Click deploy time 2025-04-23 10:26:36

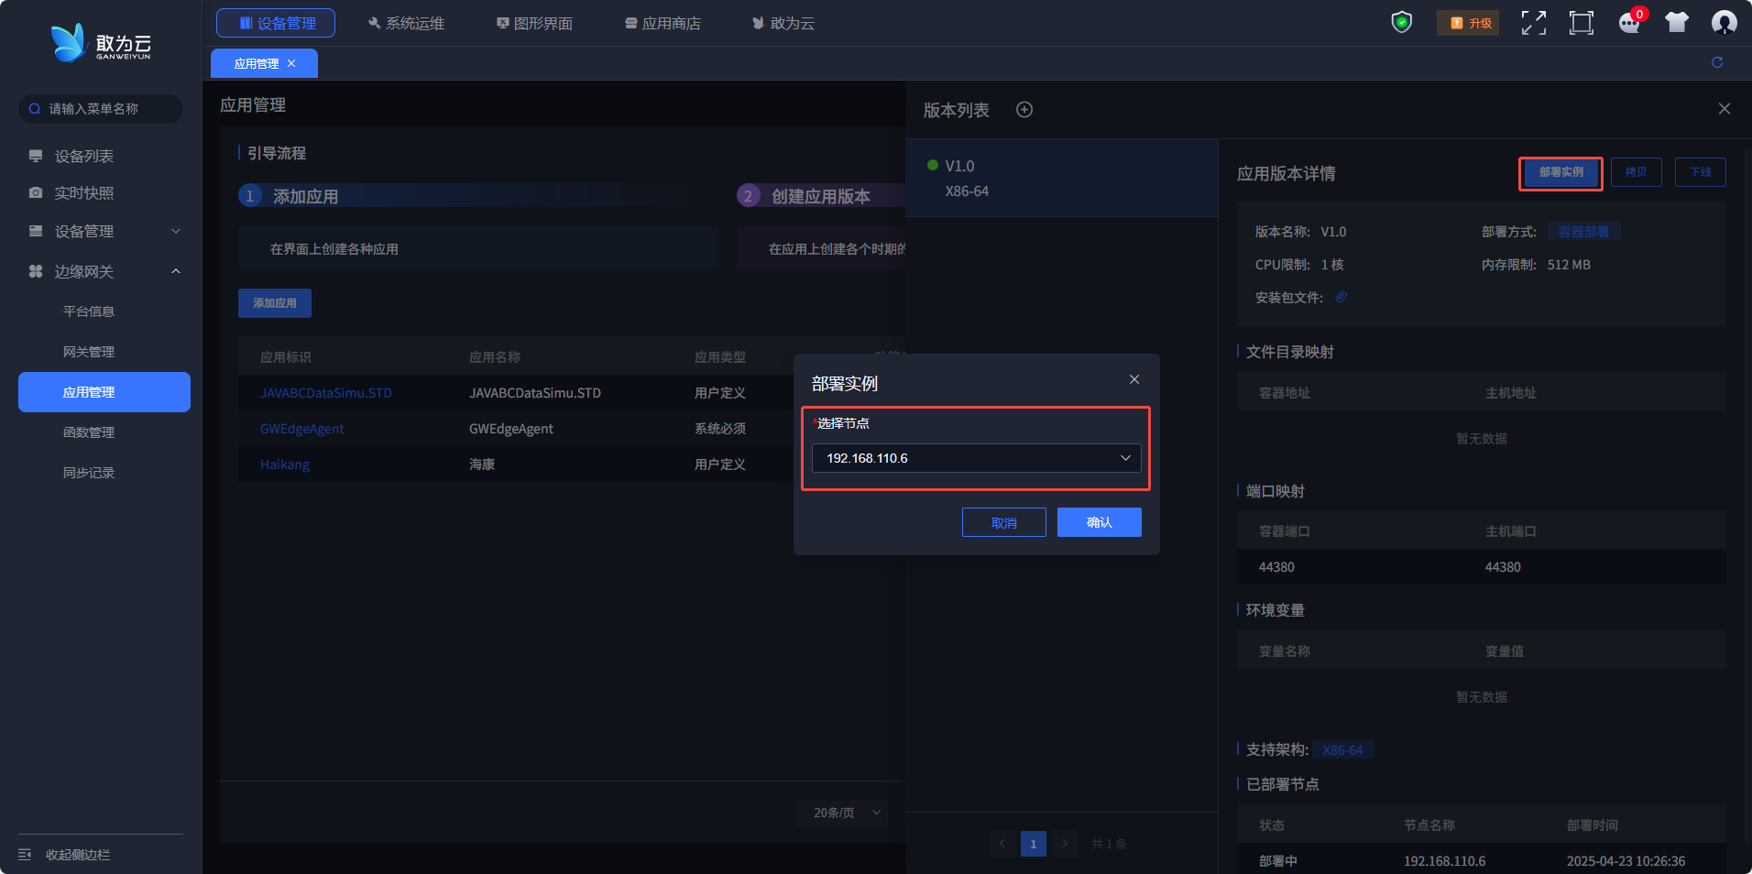click(x=1626, y=861)
